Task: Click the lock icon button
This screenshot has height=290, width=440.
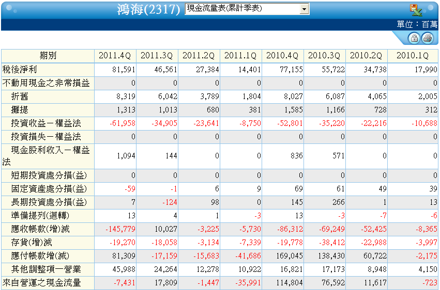Action: (414, 38)
